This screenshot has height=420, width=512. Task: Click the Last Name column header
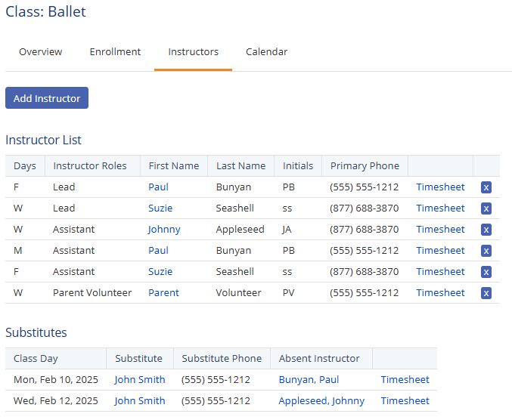click(240, 166)
